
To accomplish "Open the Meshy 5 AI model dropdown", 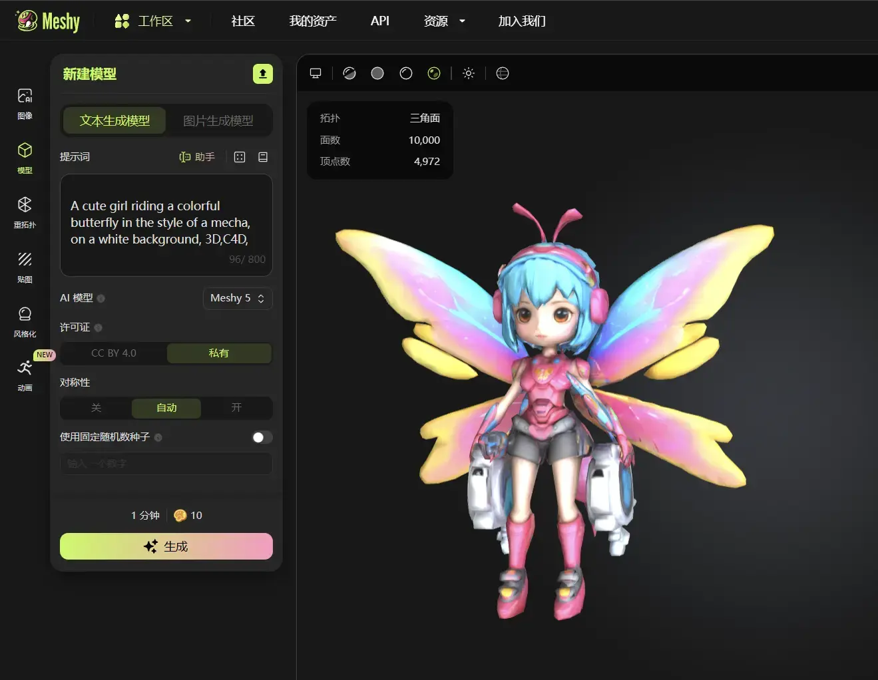I will click(x=237, y=298).
